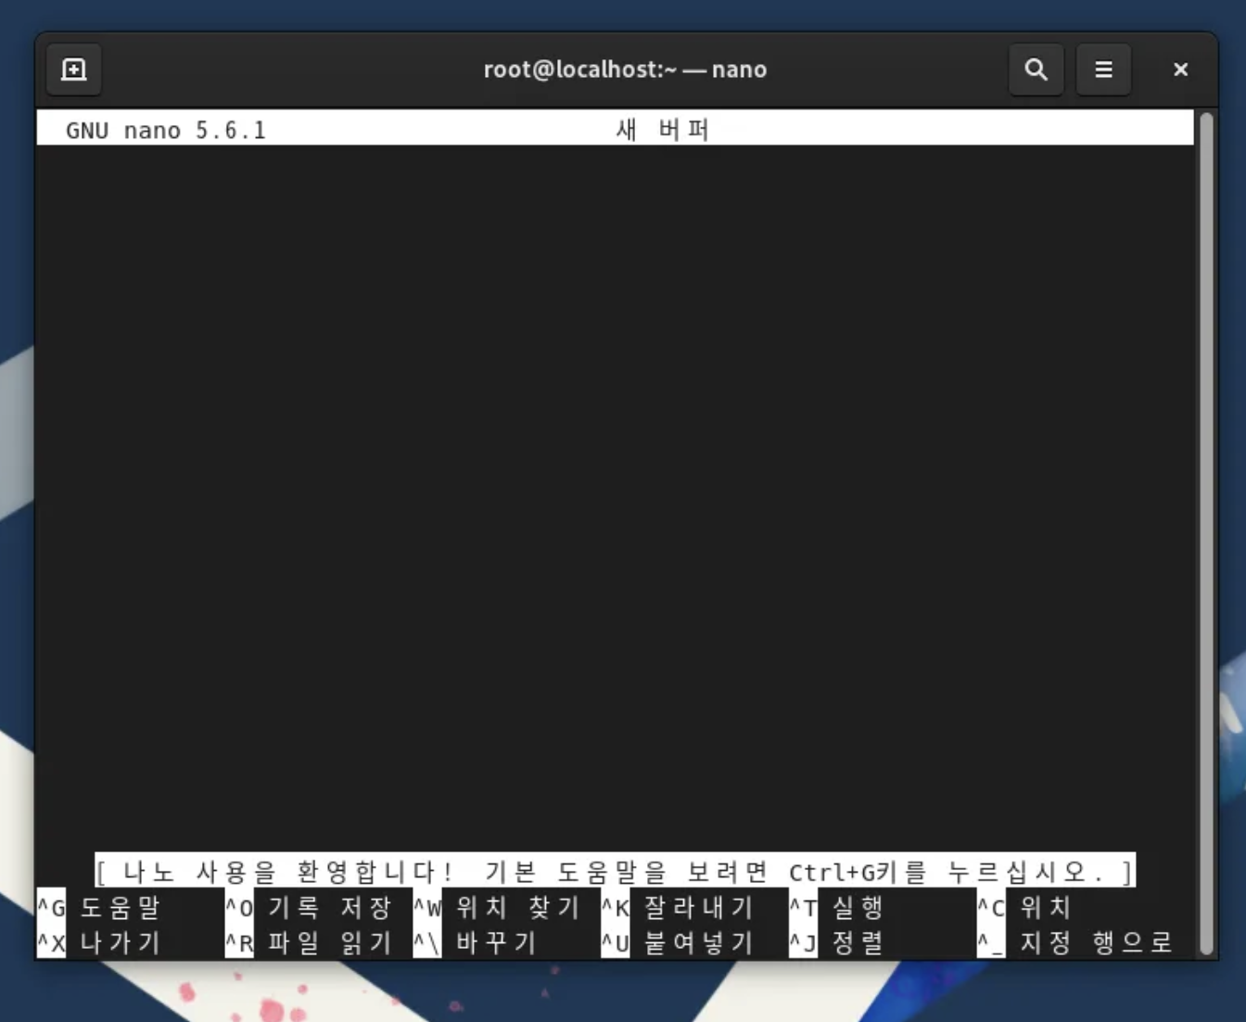The height and width of the screenshot is (1022, 1246).
Task: Click the ^U 붙여넣기 shortcut
Action: point(678,942)
